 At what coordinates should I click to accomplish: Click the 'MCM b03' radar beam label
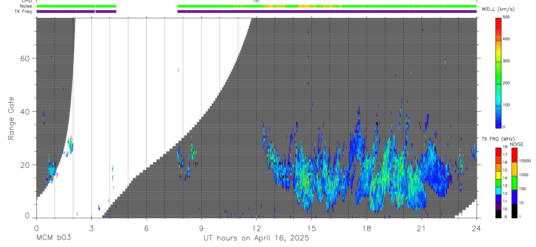53,238
